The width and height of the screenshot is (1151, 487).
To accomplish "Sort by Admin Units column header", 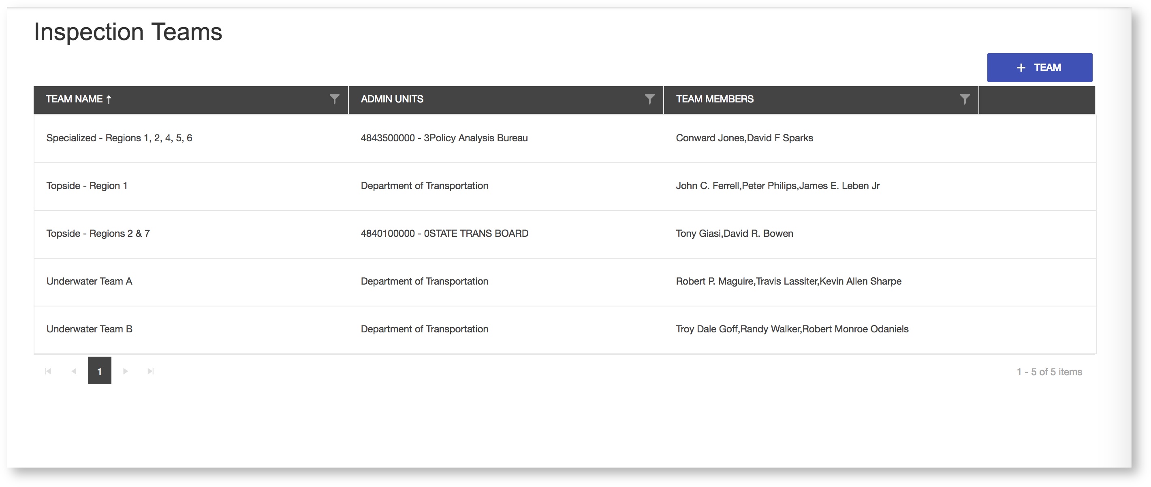I will 392,99.
